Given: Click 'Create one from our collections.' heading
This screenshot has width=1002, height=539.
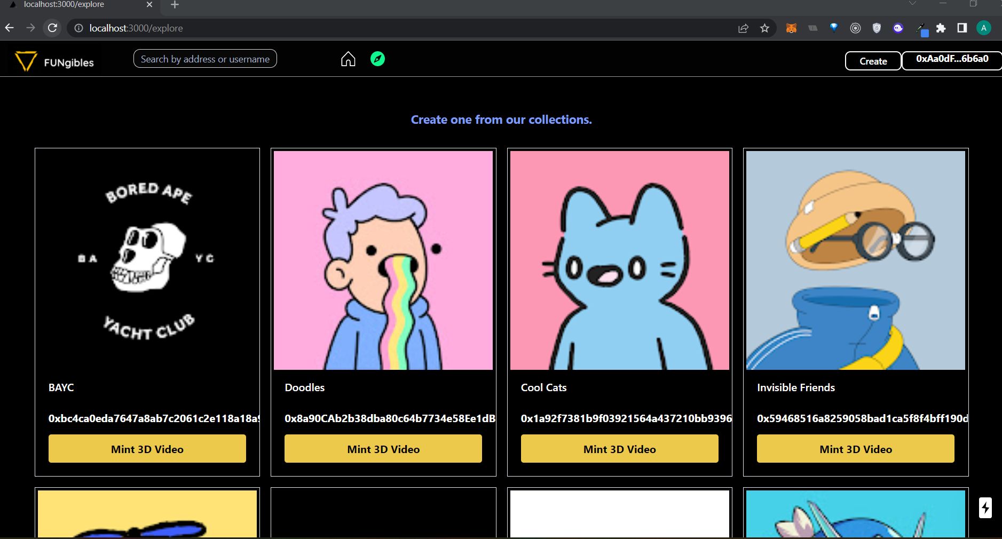Looking at the screenshot, I should click(501, 120).
